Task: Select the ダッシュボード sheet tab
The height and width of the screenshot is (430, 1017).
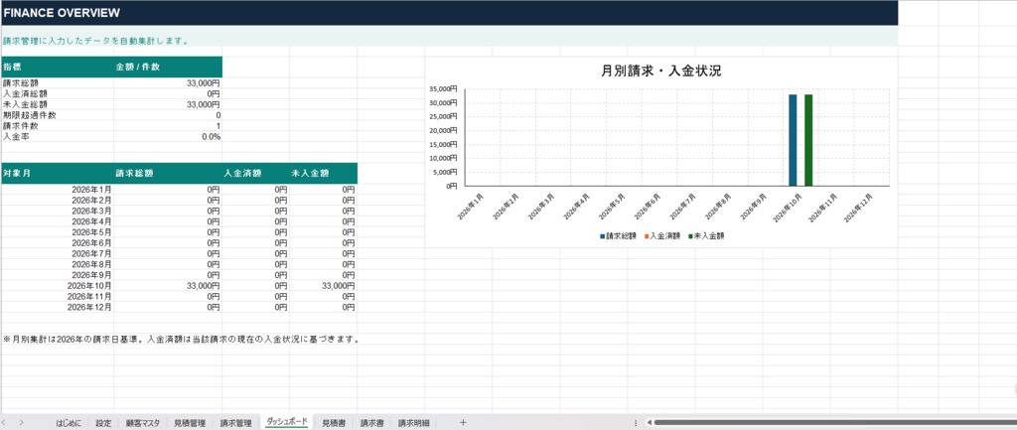Action: (x=287, y=422)
